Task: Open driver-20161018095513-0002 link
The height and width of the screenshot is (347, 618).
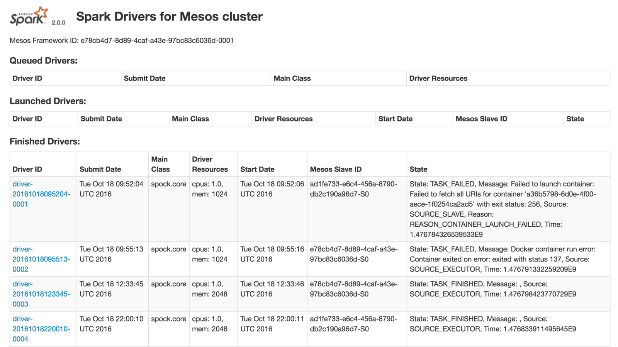Action: [x=41, y=259]
